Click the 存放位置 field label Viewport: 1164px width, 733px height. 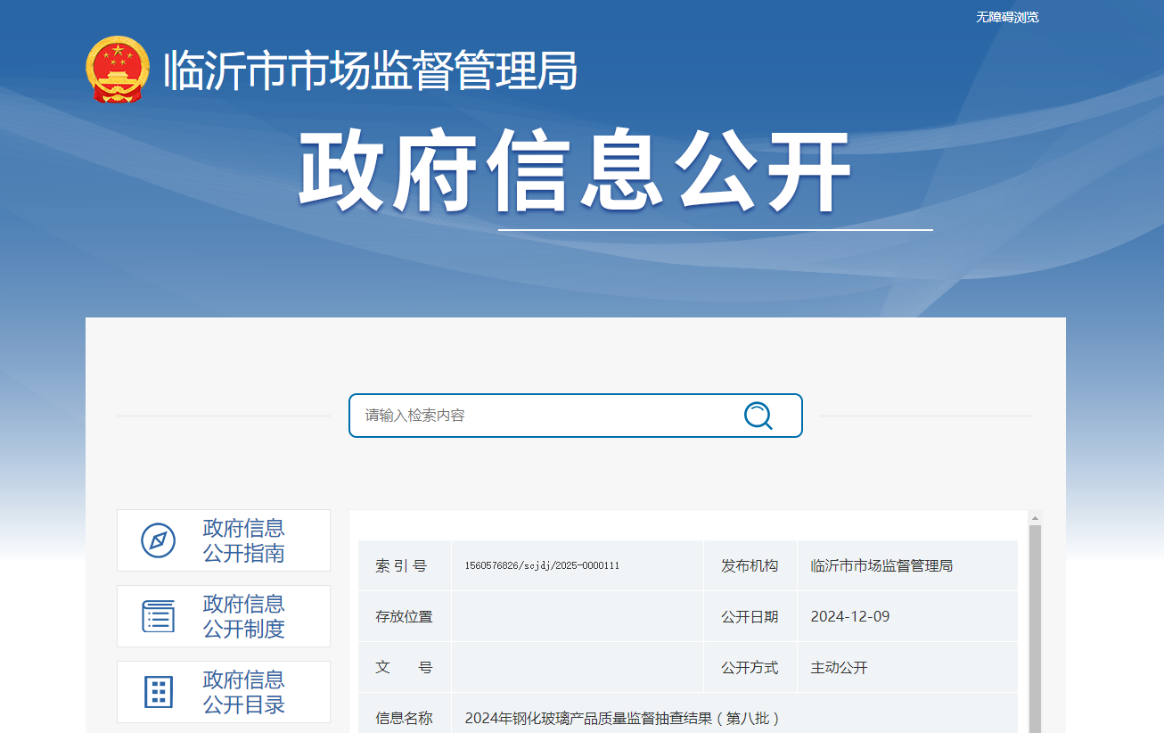point(404,617)
